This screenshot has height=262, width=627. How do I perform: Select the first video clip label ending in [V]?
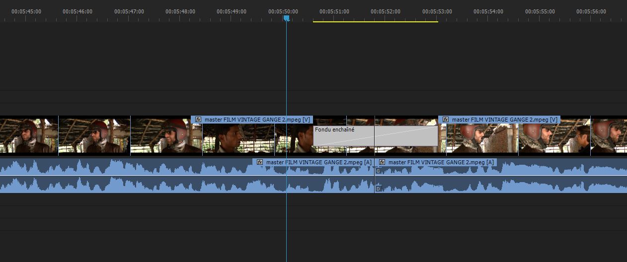pos(257,120)
